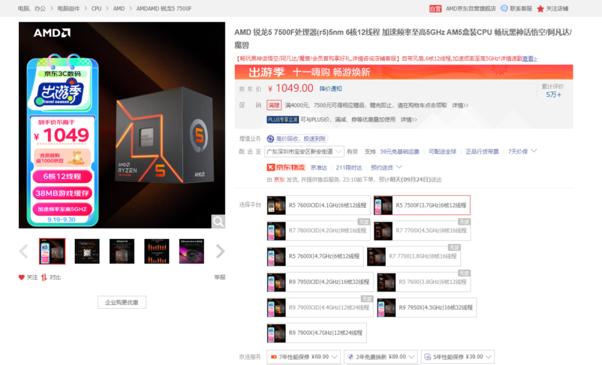The width and height of the screenshot is (602, 365).
Task: Click the heart 关注 favorite icon
Action: coord(22,277)
